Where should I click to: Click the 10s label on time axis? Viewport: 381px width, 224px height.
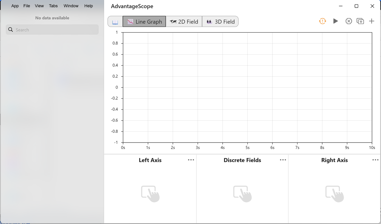click(372, 148)
